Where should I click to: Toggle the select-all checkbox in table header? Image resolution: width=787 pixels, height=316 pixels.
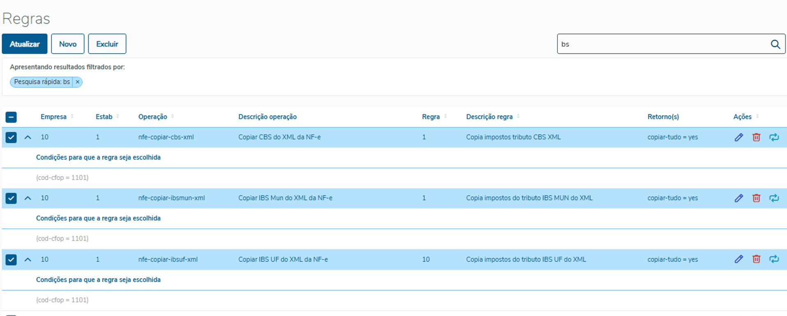click(x=11, y=117)
